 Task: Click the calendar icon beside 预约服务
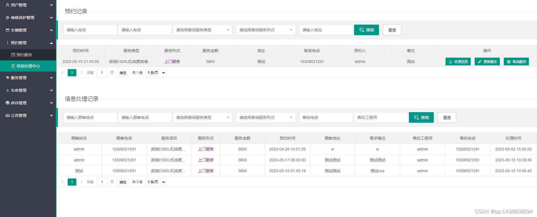[x=13, y=55]
